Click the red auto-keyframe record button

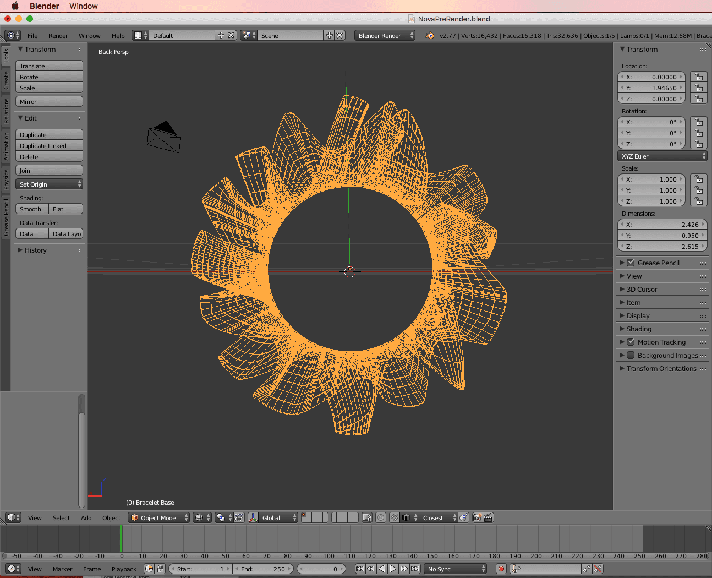pyautogui.click(x=501, y=569)
